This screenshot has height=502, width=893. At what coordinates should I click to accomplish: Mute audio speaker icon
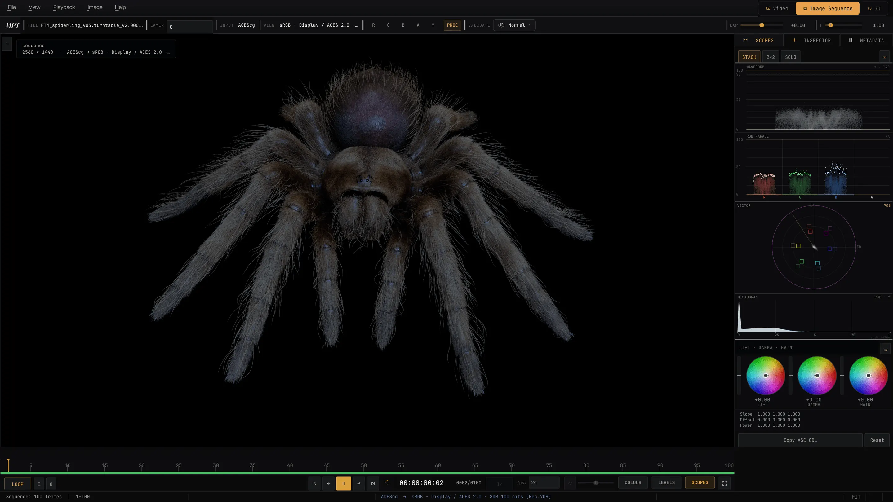(570, 483)
